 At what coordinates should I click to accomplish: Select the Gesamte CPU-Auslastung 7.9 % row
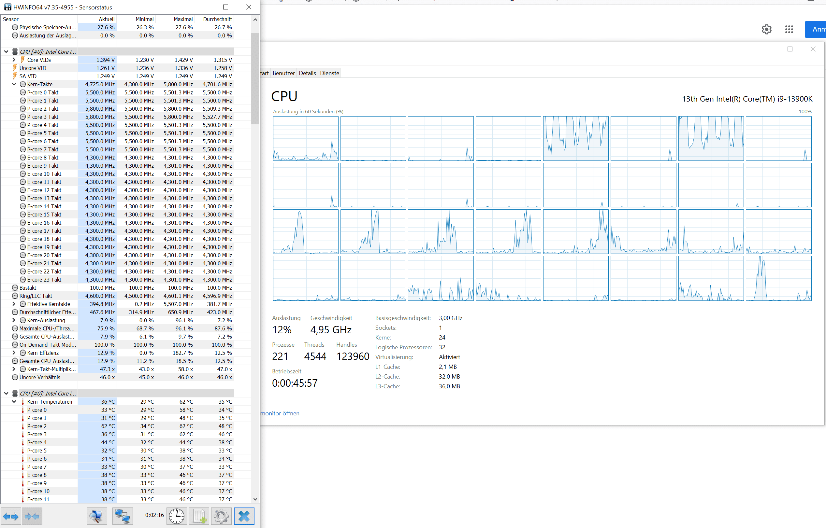point(117,337)
